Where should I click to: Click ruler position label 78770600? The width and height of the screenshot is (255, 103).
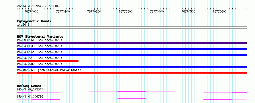pyautogui.click(x=220, y=11)
